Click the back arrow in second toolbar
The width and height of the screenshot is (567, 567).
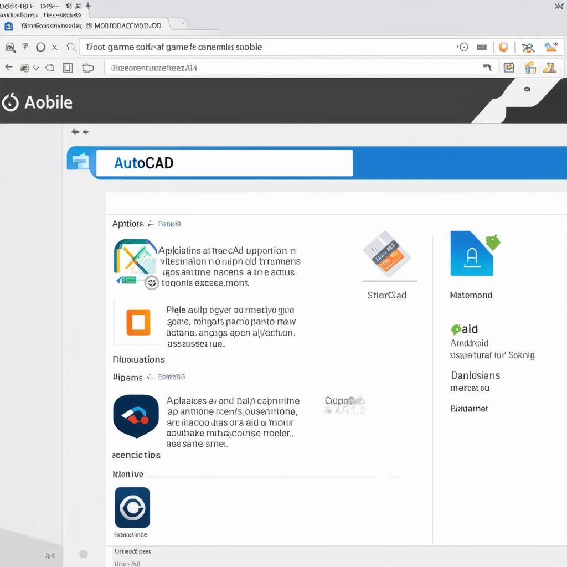(x=8, y=68)
